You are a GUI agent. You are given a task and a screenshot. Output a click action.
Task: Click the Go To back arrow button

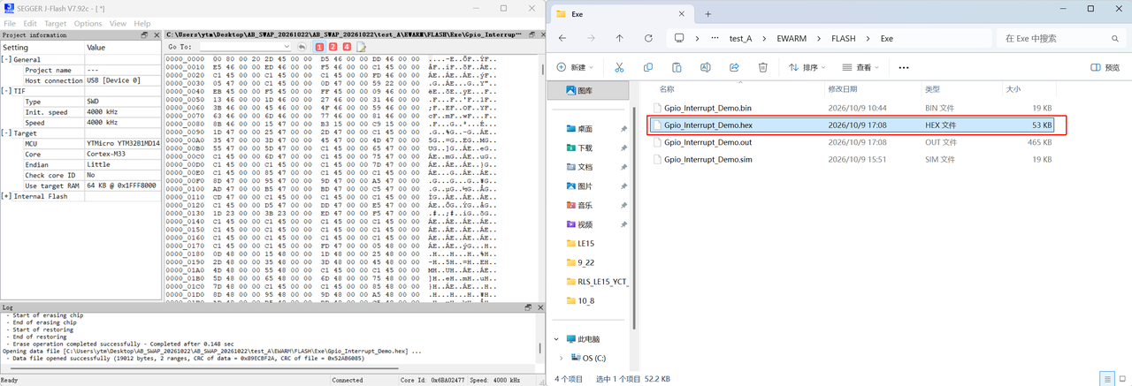pyautogui.click(x=302, y=47)
